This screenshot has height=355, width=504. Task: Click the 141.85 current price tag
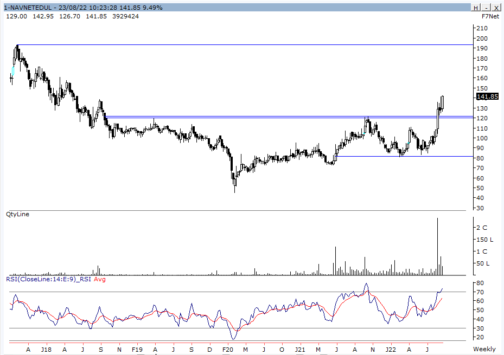click(x=488, y=96)
